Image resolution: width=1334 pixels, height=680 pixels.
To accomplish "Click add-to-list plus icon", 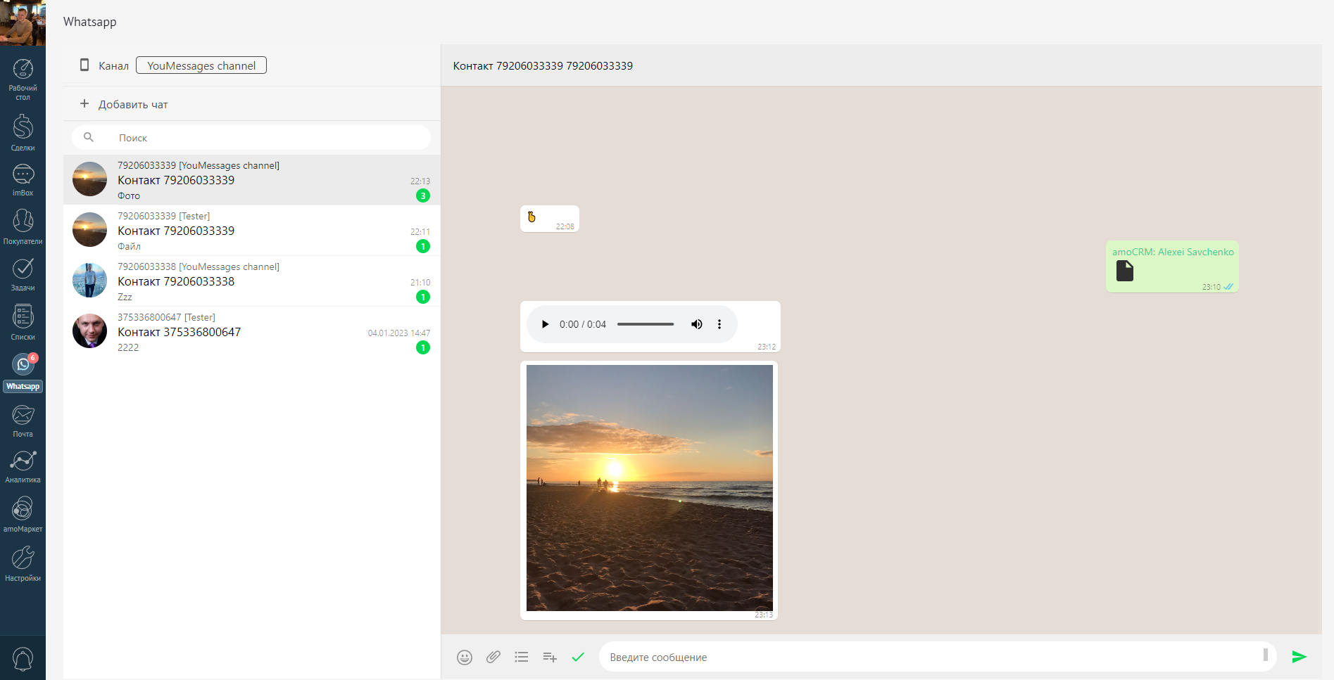I will click(550, 657).
